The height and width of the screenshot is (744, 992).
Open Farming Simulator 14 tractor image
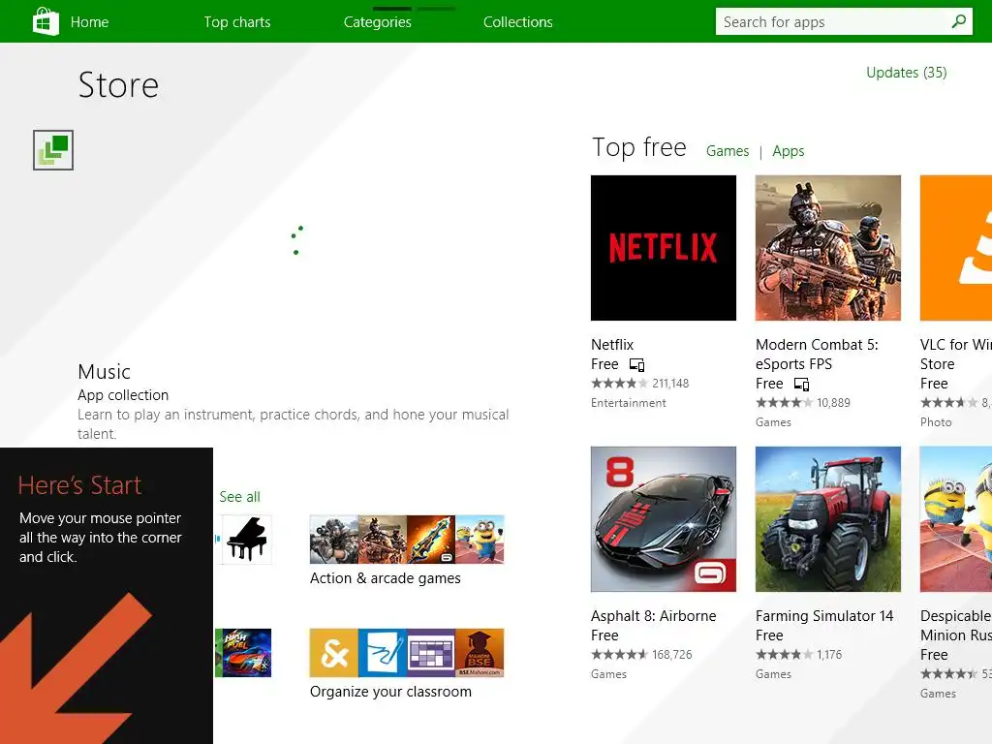828,519
